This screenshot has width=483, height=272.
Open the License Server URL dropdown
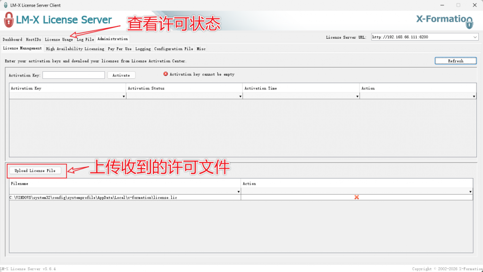click(475, 37)
